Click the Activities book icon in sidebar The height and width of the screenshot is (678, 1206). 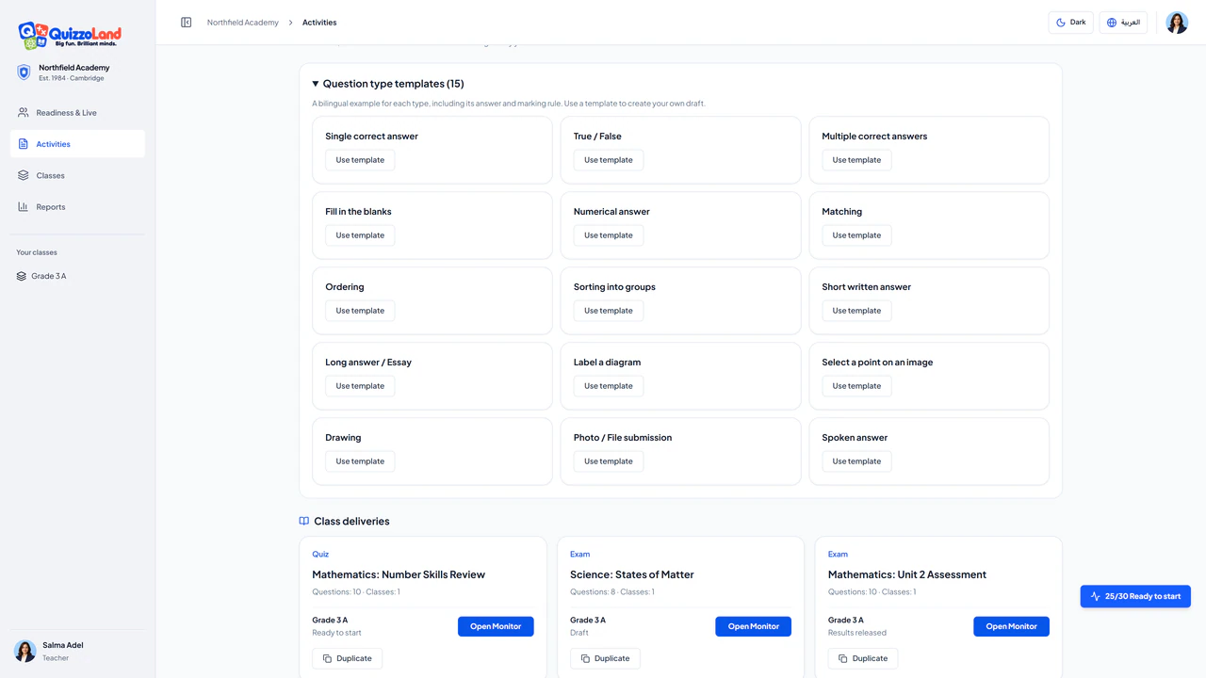(x=24, y=144)
